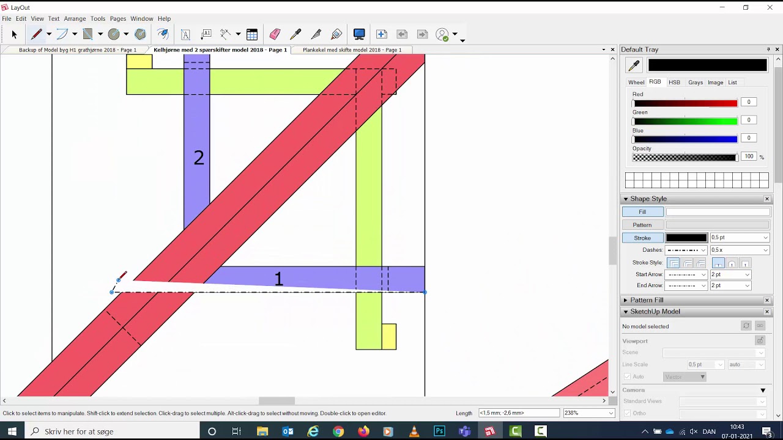Click the relink model chain icon
The width and height of the screenshot is (783, 440).
[x=760, y=326]
